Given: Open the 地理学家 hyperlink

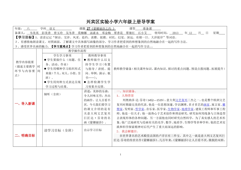Looking at the screenshot, I should (x=187, y=109).
